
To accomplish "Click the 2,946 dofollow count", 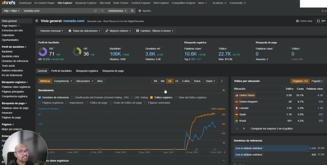I will tap(313, 148).
